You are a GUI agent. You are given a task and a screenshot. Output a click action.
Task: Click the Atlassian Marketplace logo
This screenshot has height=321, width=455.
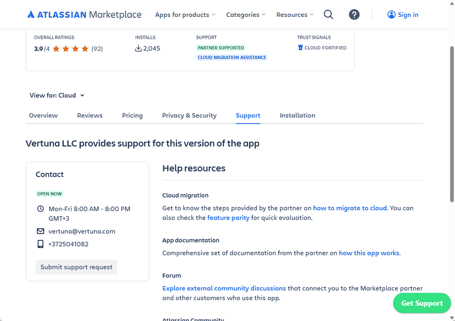tap(84, 15)
